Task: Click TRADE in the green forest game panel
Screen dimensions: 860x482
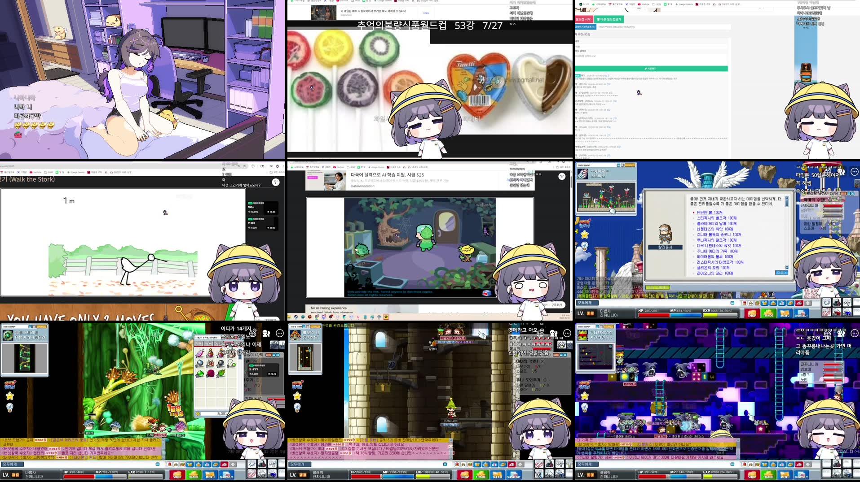Action: pyautogui.click(x=193, y=475)
